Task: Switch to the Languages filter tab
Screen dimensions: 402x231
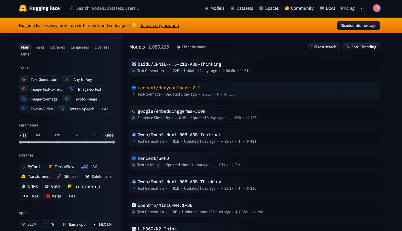Action: [80, 47]
